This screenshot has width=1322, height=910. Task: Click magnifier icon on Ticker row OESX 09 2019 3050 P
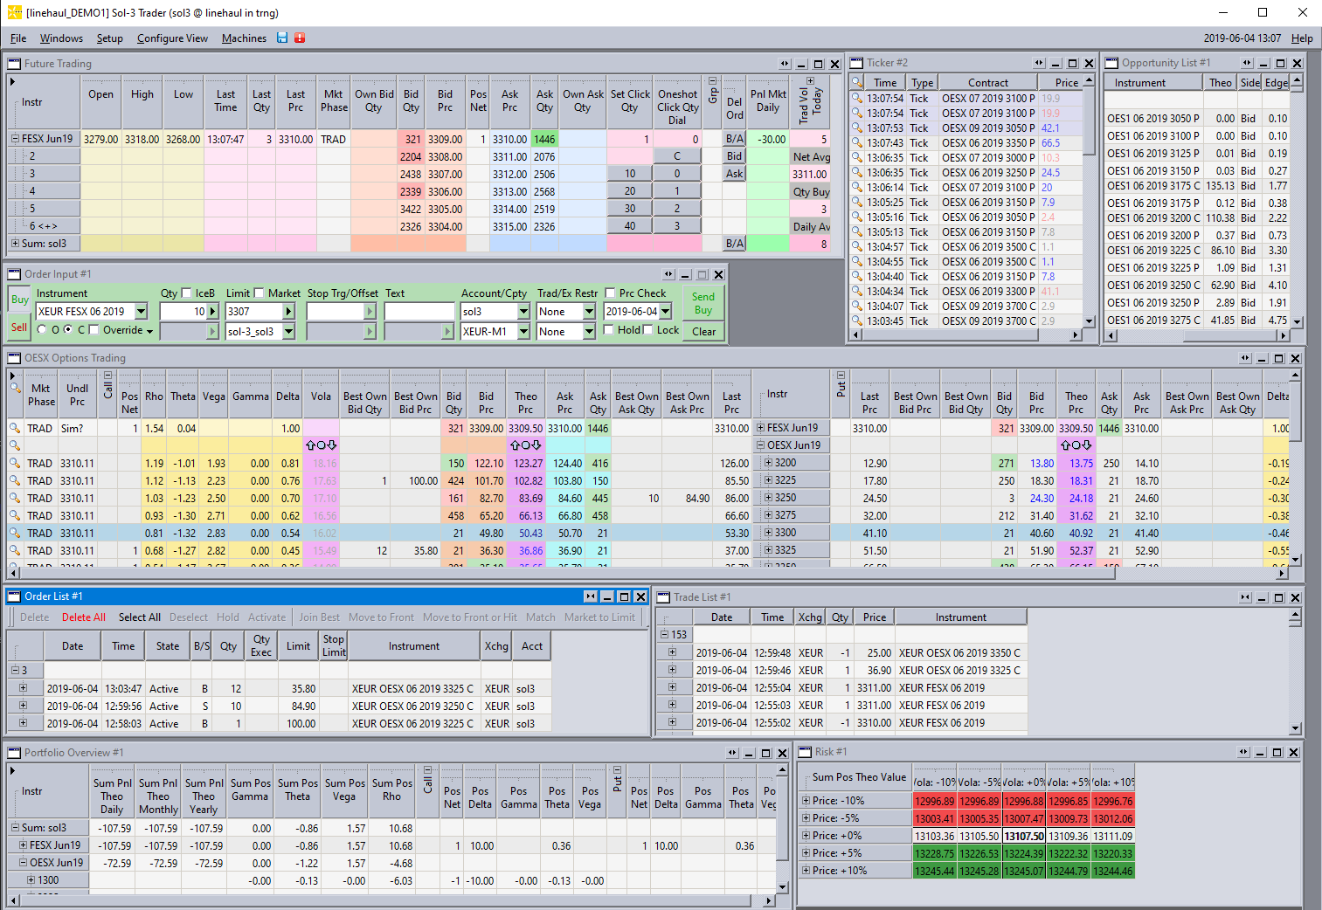(857, 128)
